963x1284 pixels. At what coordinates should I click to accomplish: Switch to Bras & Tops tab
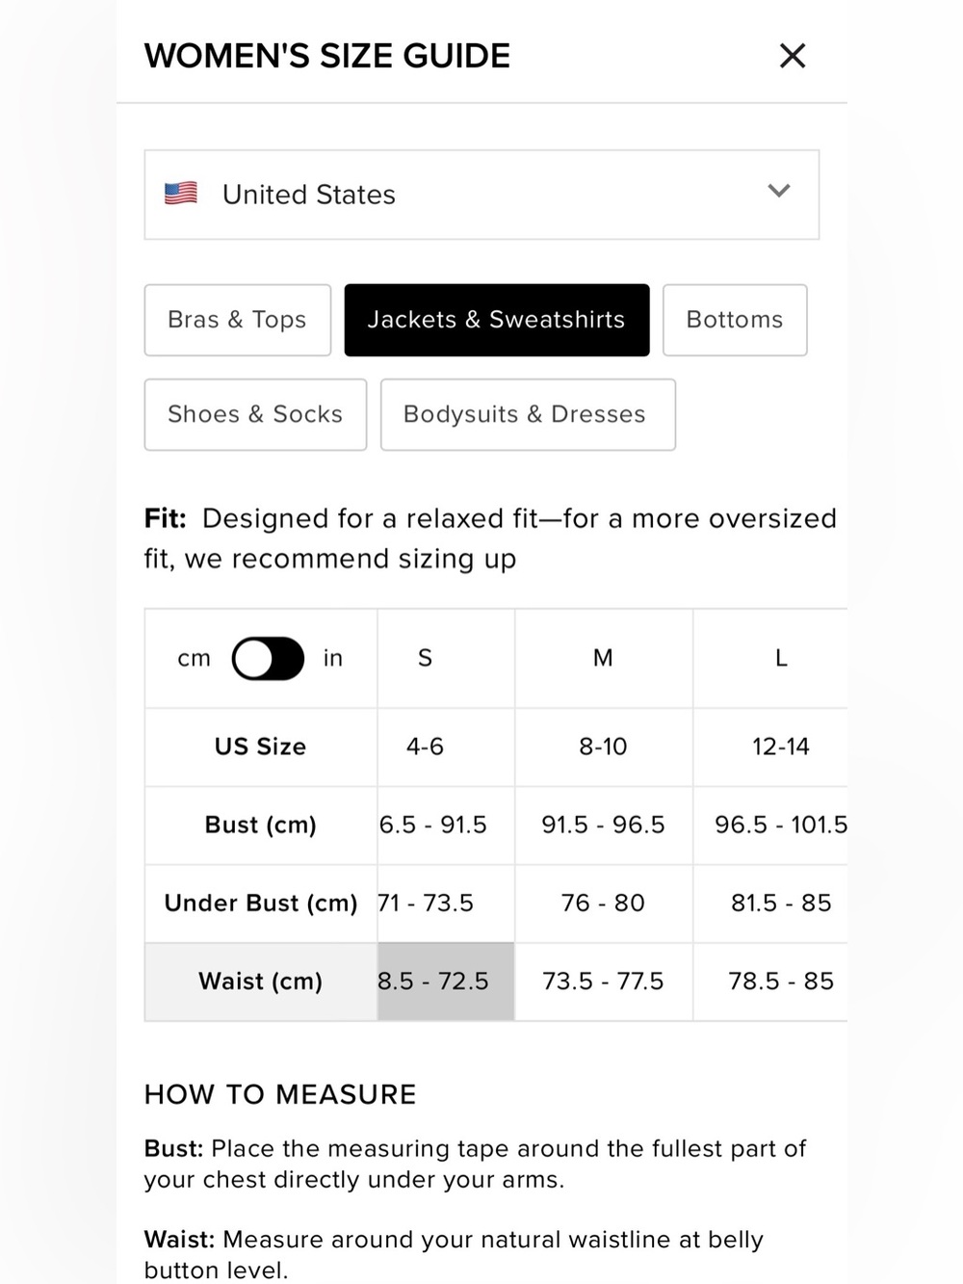[238, 320]
